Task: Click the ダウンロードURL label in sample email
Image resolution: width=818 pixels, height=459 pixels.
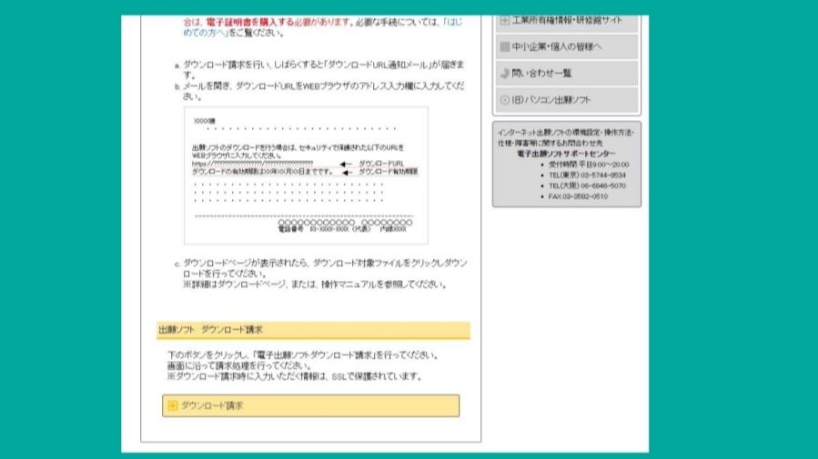Action: coord(380,163)
